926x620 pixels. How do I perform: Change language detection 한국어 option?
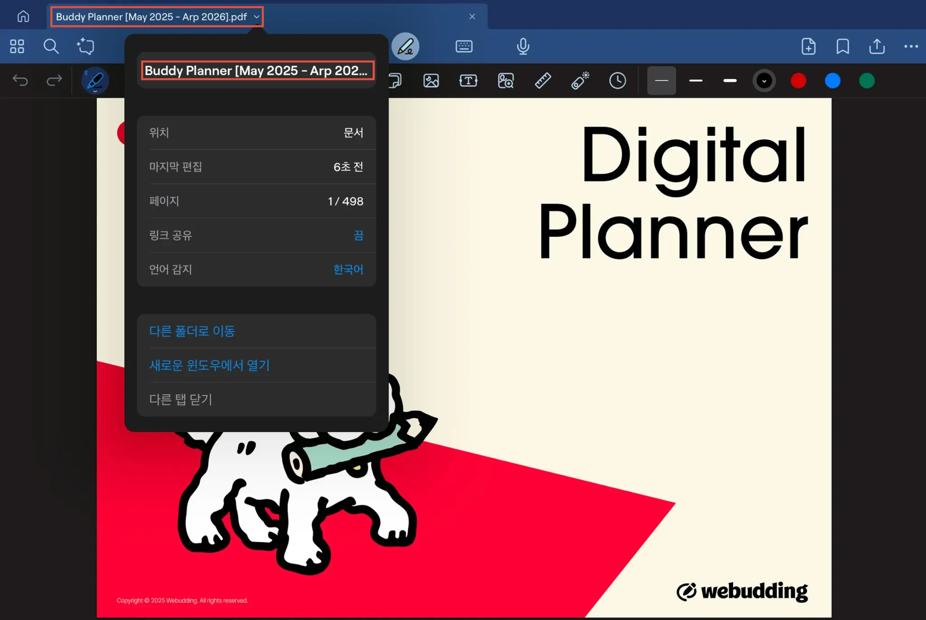[348, 270]
